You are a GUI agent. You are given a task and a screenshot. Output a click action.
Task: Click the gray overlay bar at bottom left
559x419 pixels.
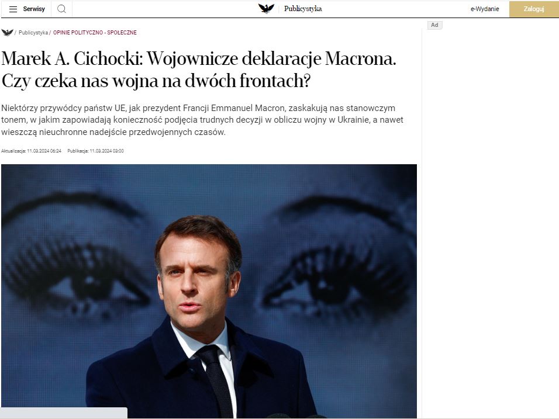[64, 413]
